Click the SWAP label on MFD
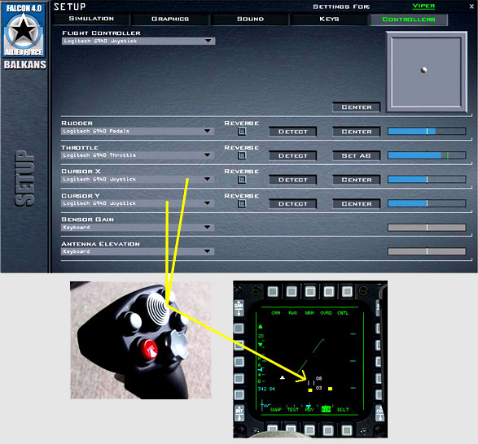The height and width of the screenshot is (444, 478). [275, 410]
